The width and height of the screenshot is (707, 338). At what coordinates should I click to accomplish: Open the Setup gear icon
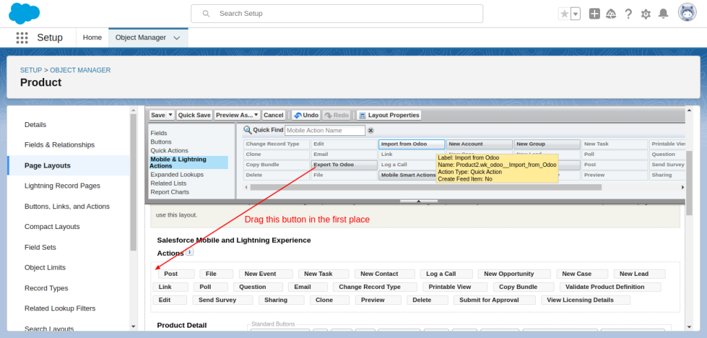click(x=646, y=14)
